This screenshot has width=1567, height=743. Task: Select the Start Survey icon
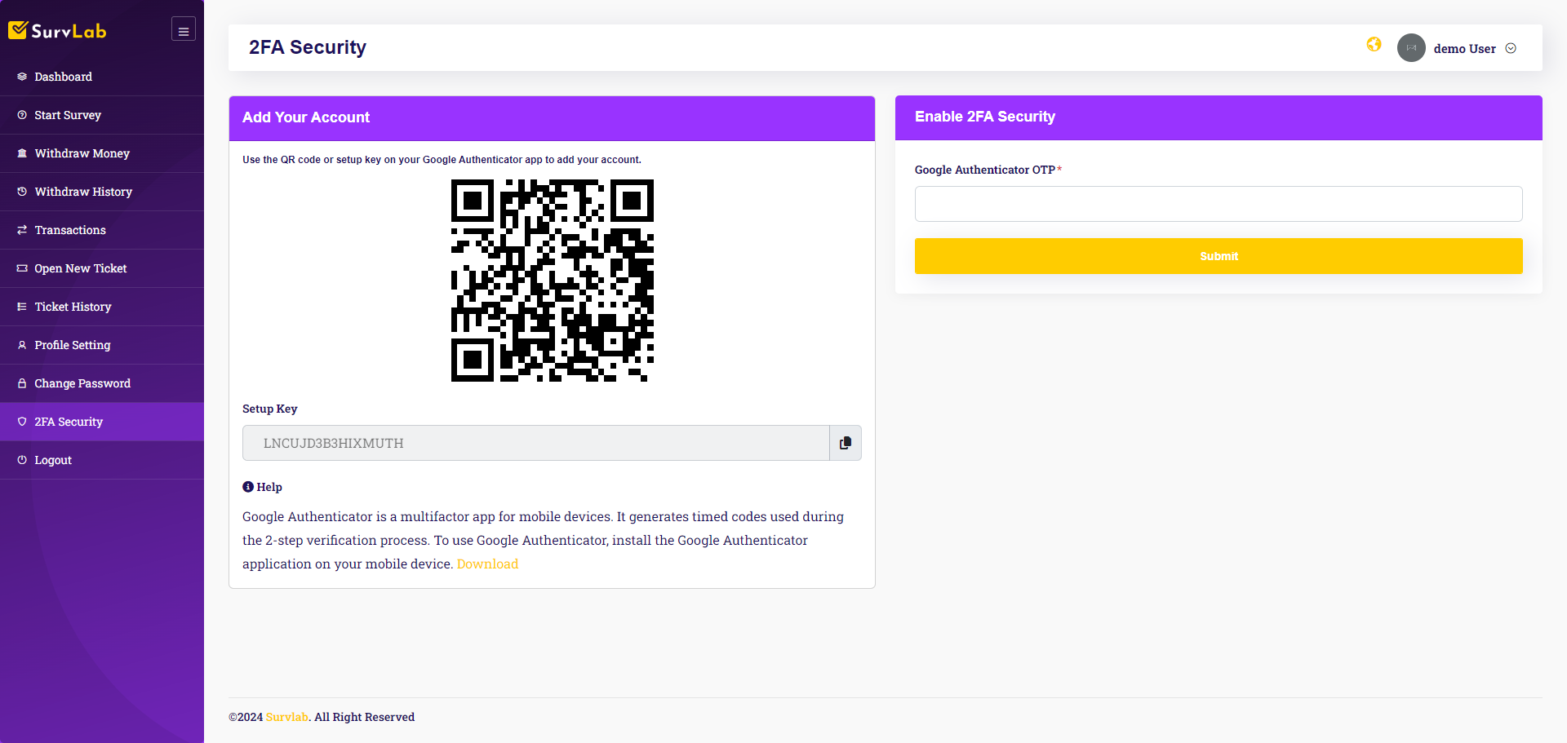tap(22, 115)
